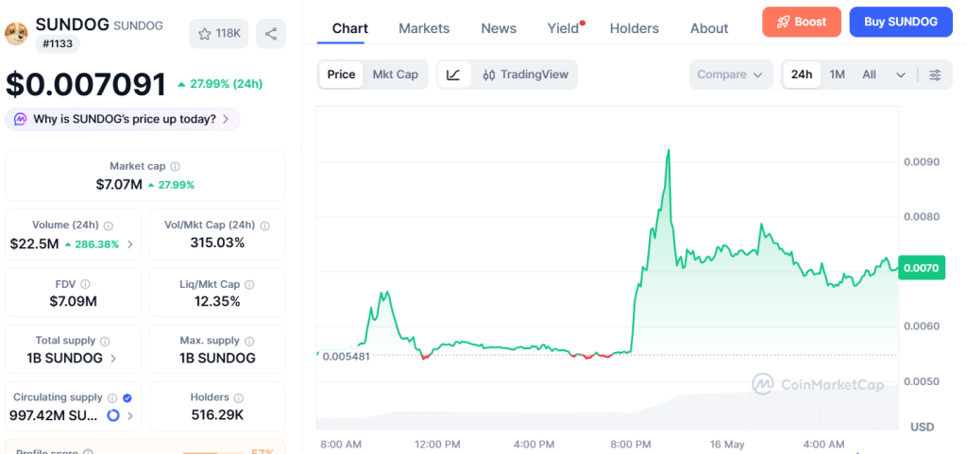This screenshot has height=454, width=967.
Task: Click the price line peak near 0.0090
Action: (x=668, y=150)
